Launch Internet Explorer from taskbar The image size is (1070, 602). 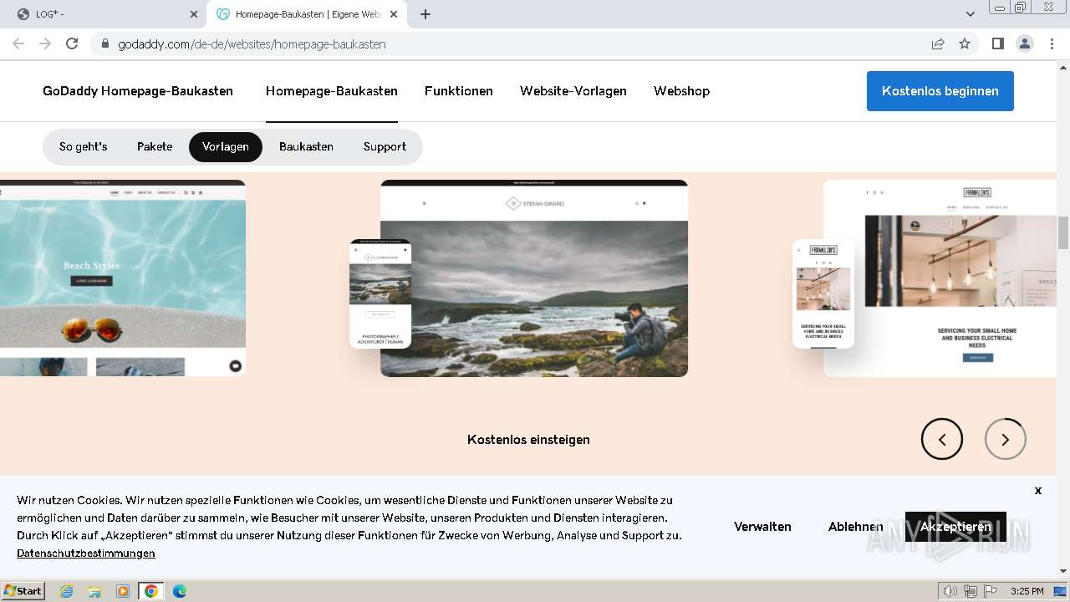pyautogui.click(x=67, y=591)
